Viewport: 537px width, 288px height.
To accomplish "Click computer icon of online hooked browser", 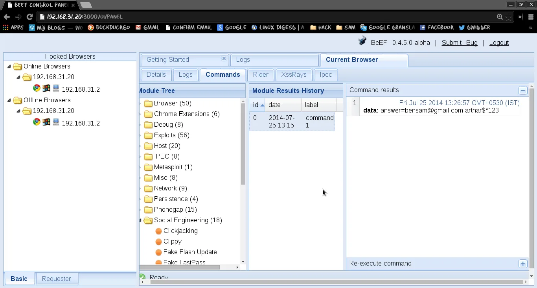I will click(56, 88).
